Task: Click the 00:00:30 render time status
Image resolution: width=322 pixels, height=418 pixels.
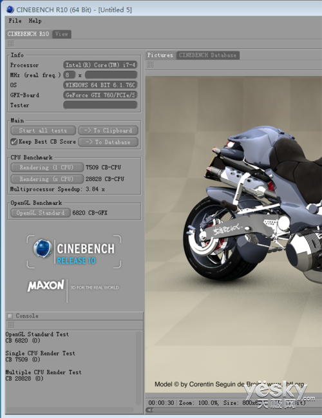Action: point(161,403)
